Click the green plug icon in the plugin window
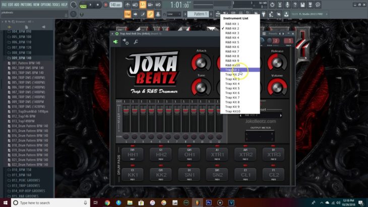Viewport: 368px width, 207px height. coord(115,42)
